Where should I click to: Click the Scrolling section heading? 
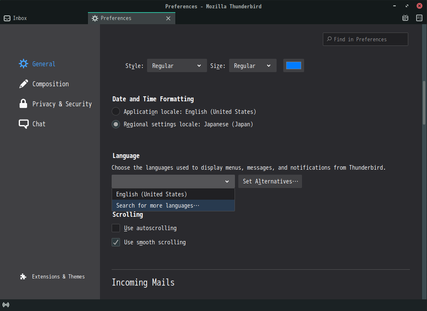(x=128, y=215)
